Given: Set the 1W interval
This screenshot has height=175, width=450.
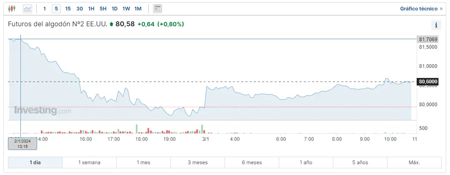Looking at the screenshot, I should (x=126, y=8).
